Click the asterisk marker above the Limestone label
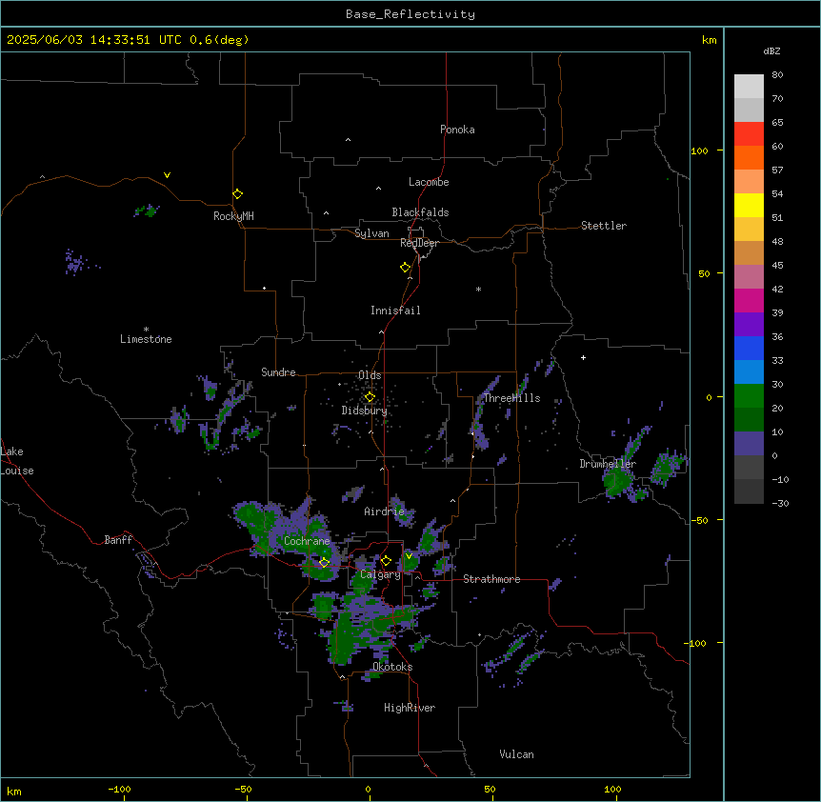This screenshot has width=821, height=802. point(146,330)
